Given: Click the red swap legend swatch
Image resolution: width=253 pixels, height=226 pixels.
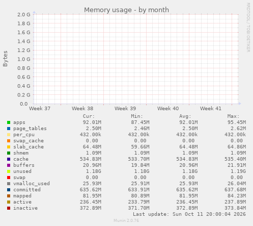Looking at the screenshot, I should [9, 178].
